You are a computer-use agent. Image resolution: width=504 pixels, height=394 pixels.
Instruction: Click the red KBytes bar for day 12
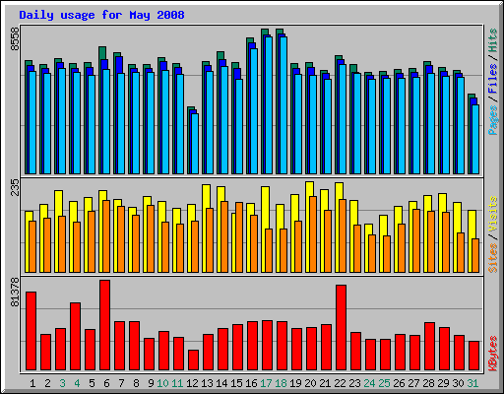pyautogui.click(x=194, y=361)
